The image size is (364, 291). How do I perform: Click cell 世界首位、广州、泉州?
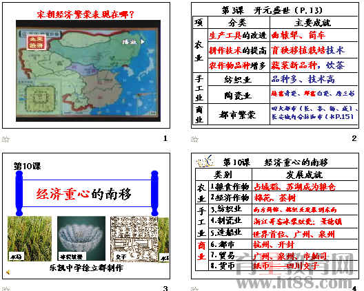point(304,234)
